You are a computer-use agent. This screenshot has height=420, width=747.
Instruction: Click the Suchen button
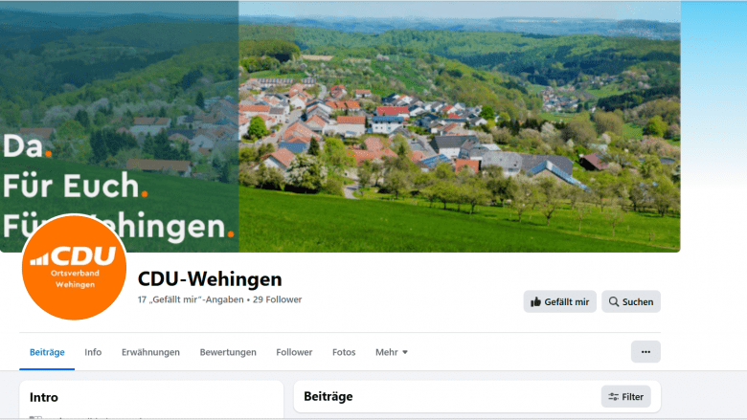[631, 301]
